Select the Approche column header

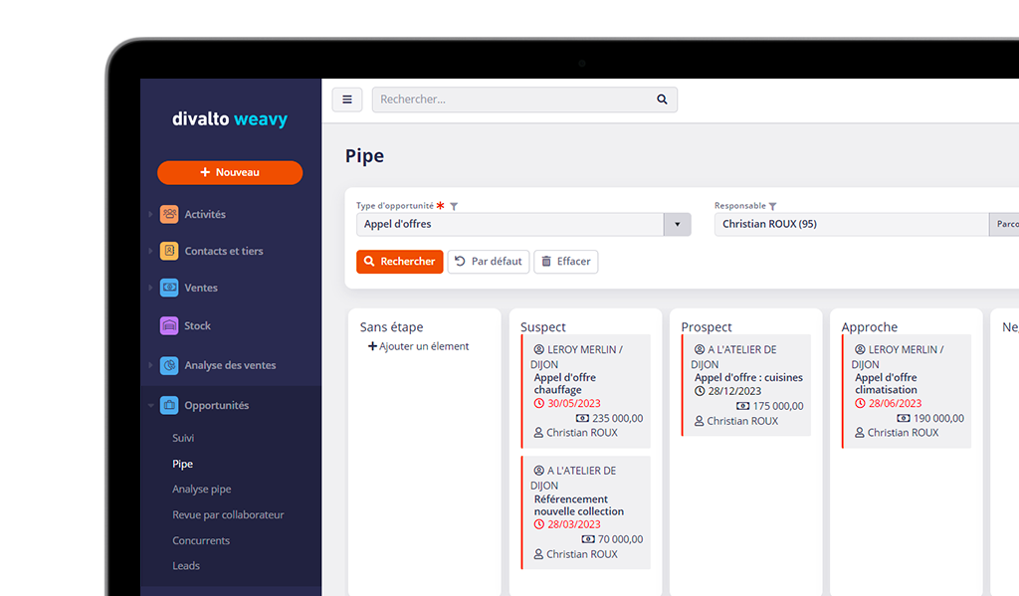click(x=870, y=327)
